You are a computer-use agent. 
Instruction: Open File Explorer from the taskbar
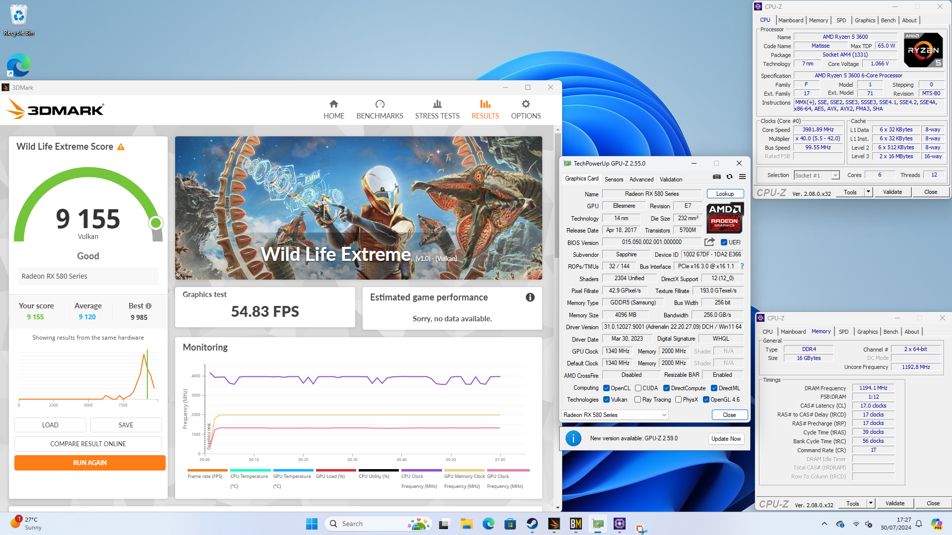pos(466,524)
